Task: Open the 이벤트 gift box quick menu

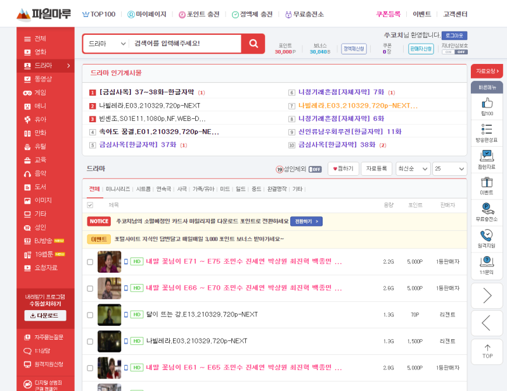Action: point(487,186)
